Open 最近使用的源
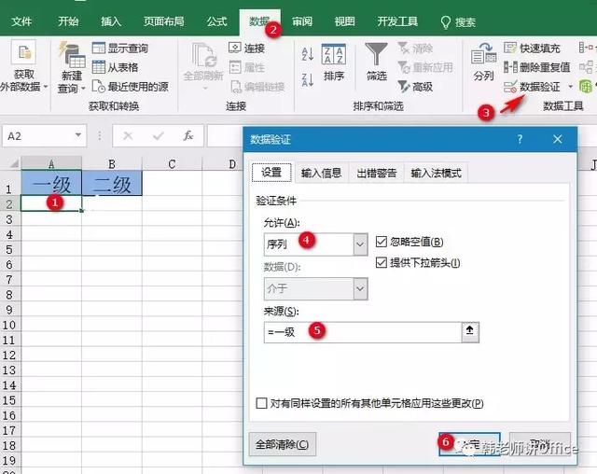597x474 pixels. click(x=131, y=87)
